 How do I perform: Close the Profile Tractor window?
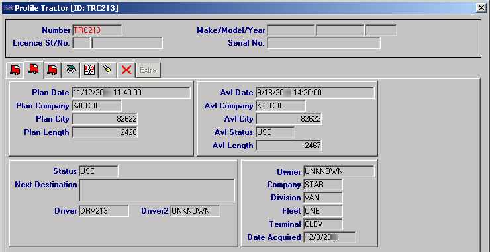[481, 8]
